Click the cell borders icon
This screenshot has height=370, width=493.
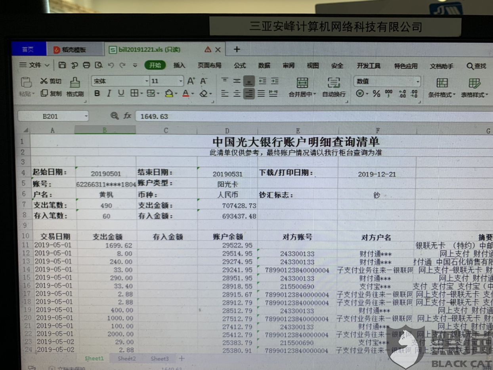coord(134,93)
